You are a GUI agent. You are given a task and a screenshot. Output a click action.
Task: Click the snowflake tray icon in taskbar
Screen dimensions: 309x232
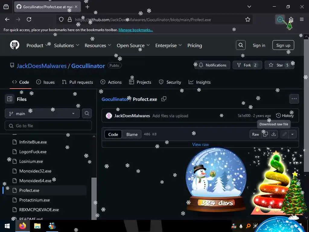(x=255, y=226)
